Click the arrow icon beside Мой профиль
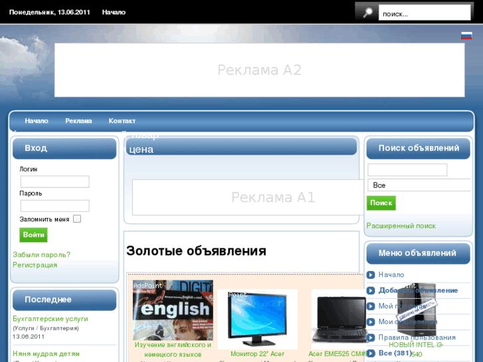 pos(371,306)
